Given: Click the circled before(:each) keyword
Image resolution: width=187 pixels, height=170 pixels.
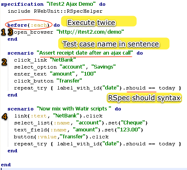Looking at the screenshot, I should [28, 25].
